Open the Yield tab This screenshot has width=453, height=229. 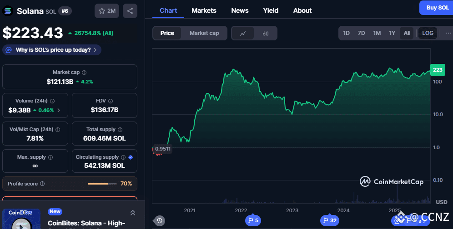click(271, 10)
